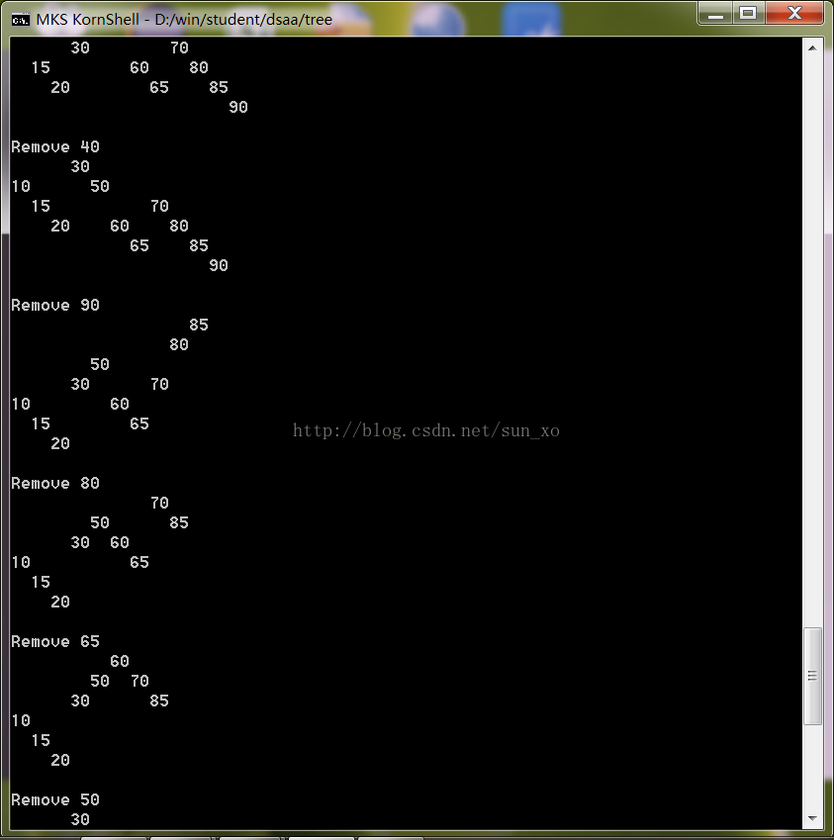The height and width of the screenshot is (840, 834).
Task: Click the 'Remove 50' line
Action: [55, 799]
